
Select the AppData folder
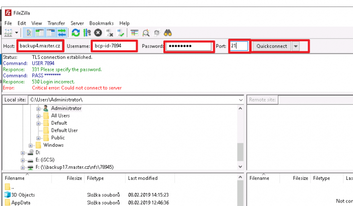[17, 202]
